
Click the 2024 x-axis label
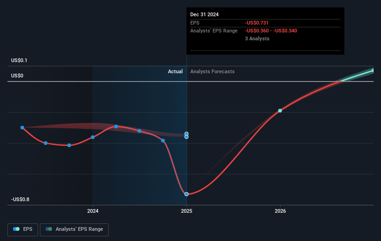click(x=93, y=211)
